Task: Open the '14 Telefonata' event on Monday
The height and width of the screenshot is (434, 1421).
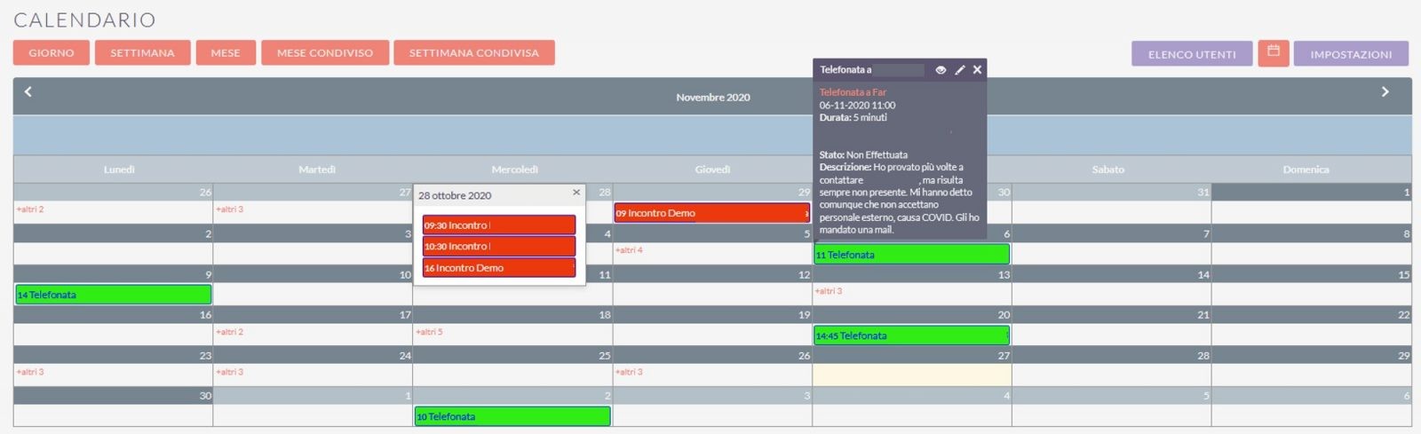Action: point(114,295)
